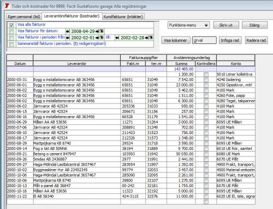The image size is (273, 209).
Task: Select voucher number cell '31942'
Action: pyautogui.click(x=156, y=154)
